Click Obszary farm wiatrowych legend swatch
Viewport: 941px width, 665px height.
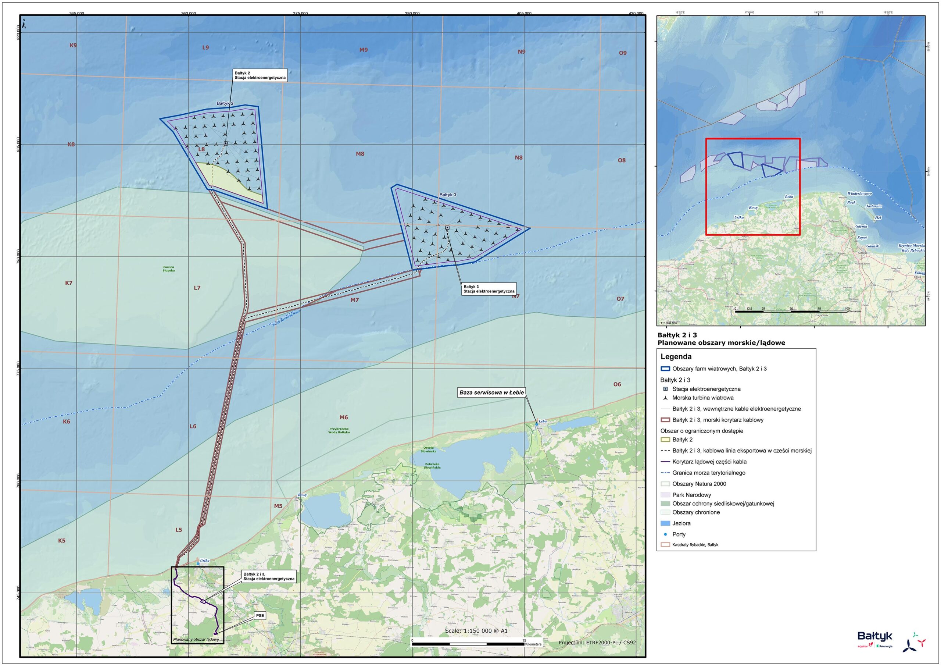(666, 369)
